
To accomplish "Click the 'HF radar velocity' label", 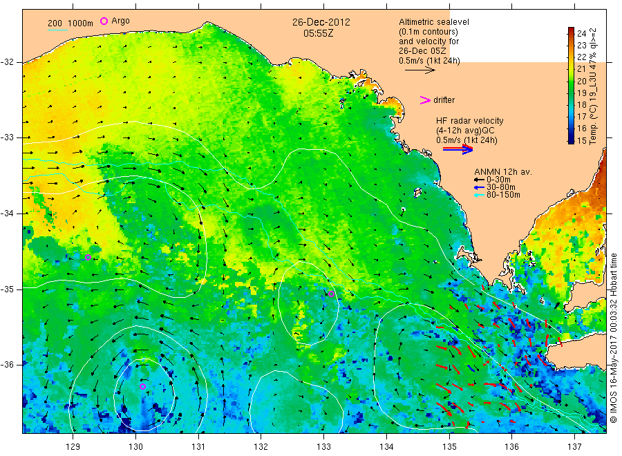I will coord(470,121).
